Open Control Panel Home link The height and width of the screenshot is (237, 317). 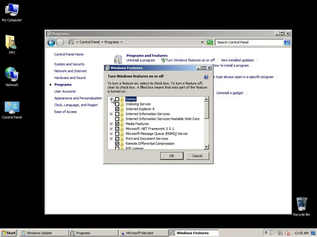[69, 54]
